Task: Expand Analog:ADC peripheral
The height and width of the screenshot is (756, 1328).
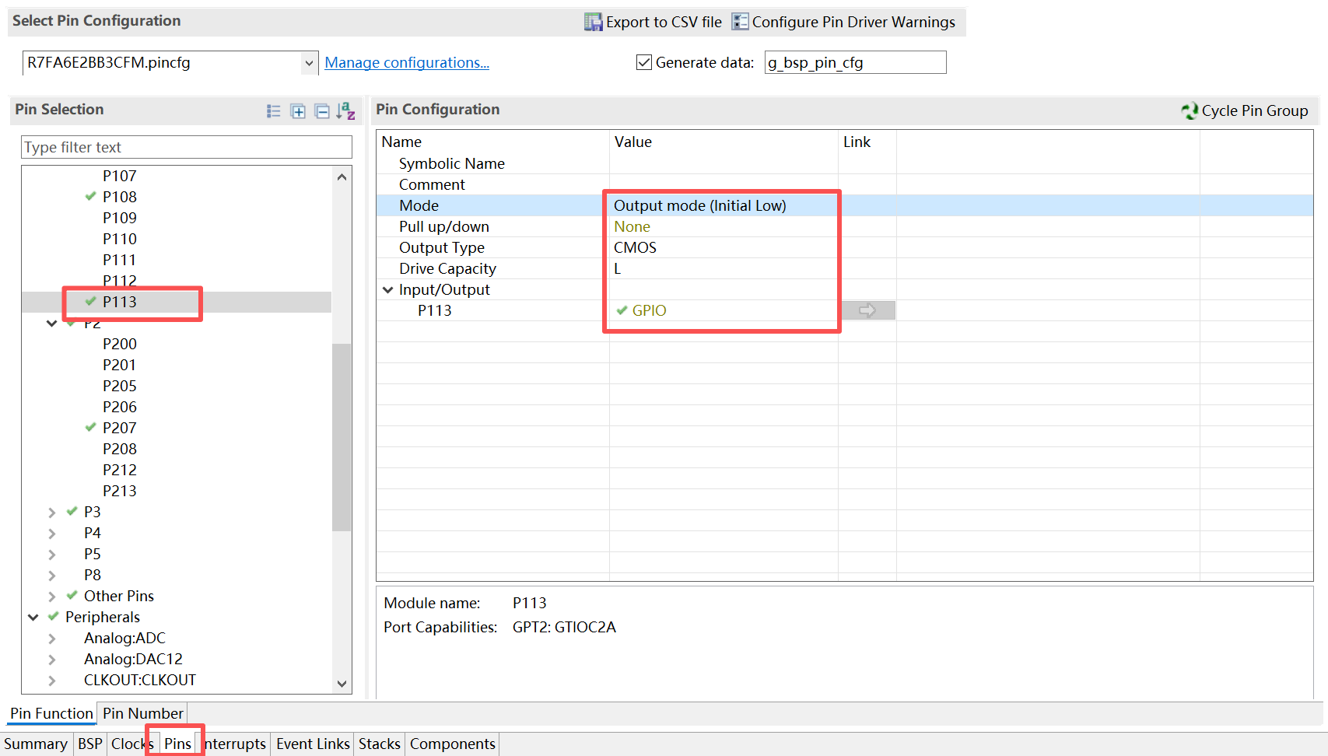Action: tap(51, 639)
